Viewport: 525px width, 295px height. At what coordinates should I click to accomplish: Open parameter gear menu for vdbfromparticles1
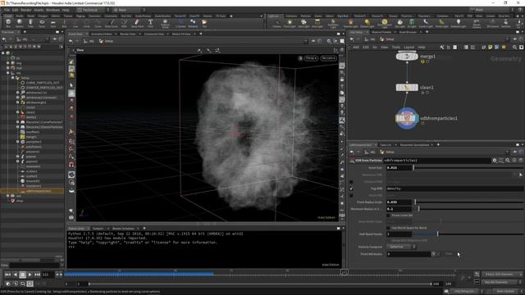(x=495, y=161)
